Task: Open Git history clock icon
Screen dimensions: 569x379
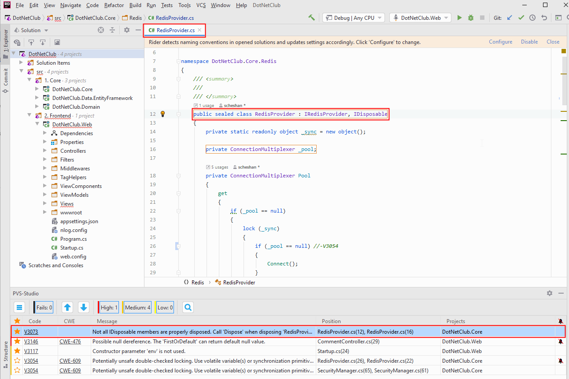Action: pyautogui.click(x=532, y=18)
